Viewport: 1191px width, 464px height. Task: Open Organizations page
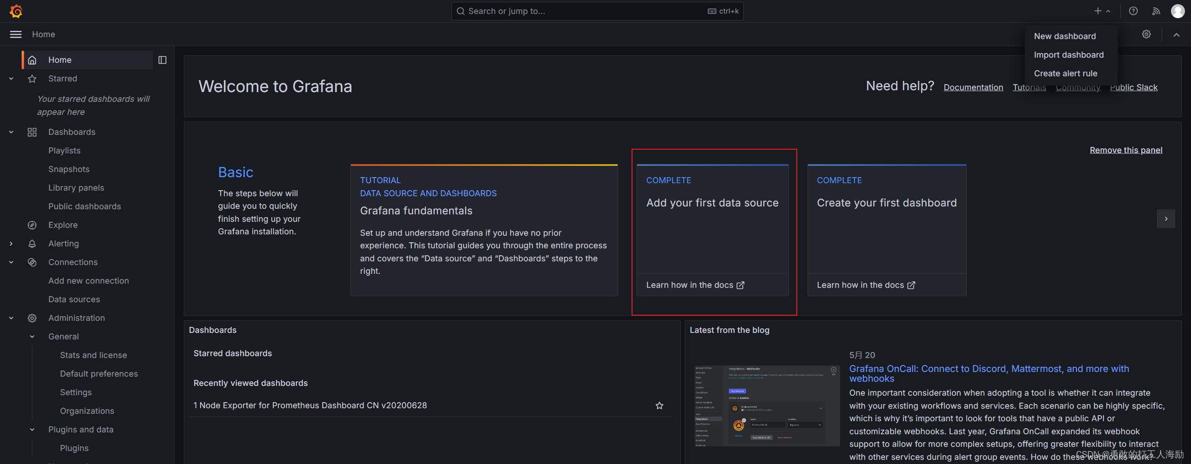(x=87, y=411)
